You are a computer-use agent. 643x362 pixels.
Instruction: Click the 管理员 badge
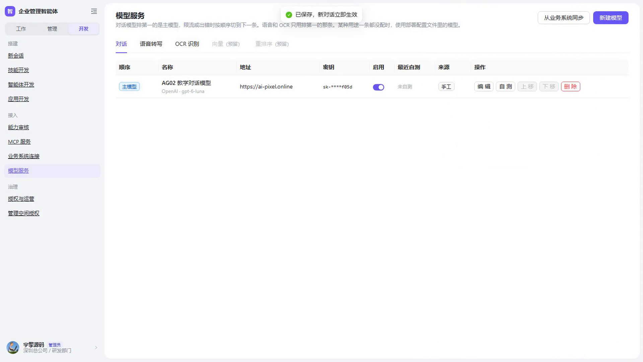click(55, 345)
